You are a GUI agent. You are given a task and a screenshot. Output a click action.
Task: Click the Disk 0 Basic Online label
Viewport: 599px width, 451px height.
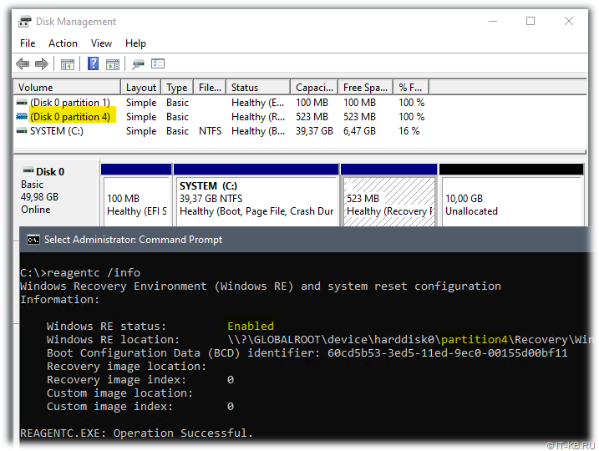click(57, 193)
